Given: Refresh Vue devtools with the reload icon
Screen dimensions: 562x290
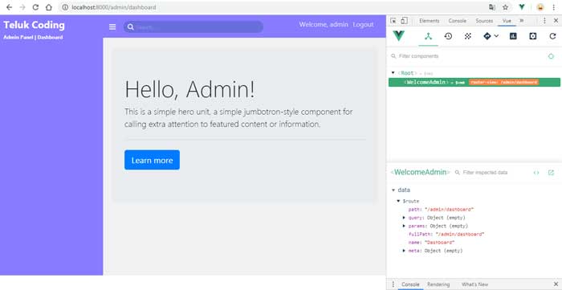Looking at the screenshot, I should click(552, 36).
